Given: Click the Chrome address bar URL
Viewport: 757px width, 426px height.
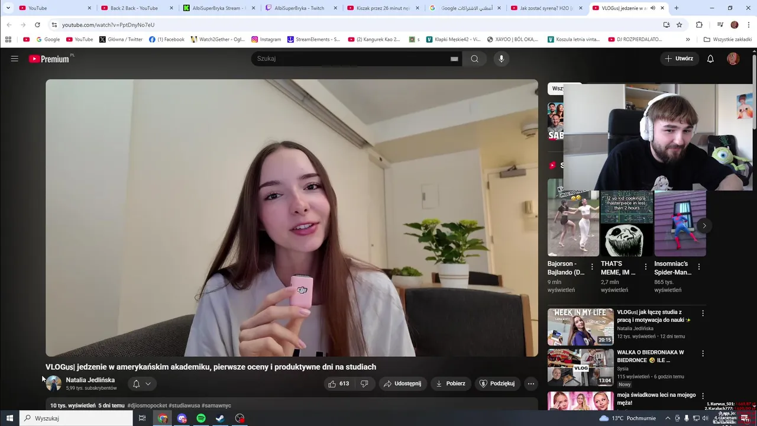Looking at the screenshot, I should (108, 25).
